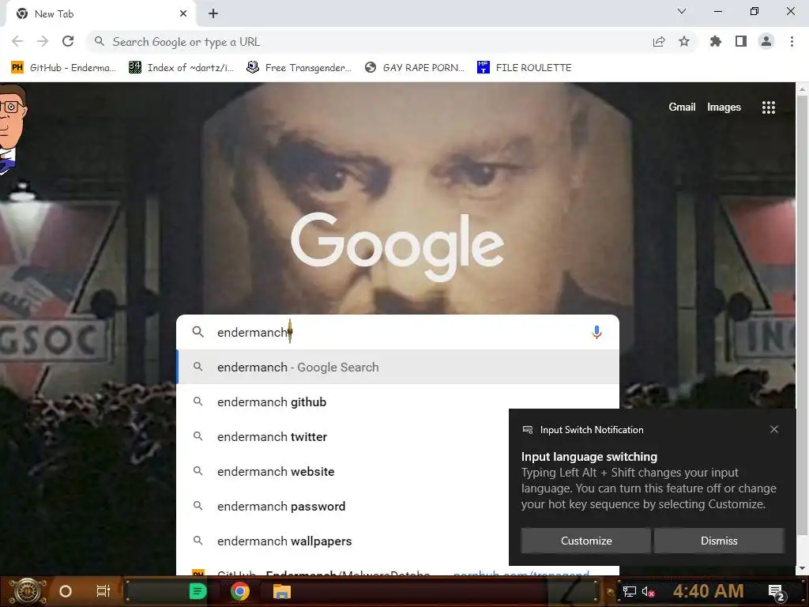Viewport: 809px width, 607px height.
Task: Open the profile avatar menu
Action: coord(766,41)
